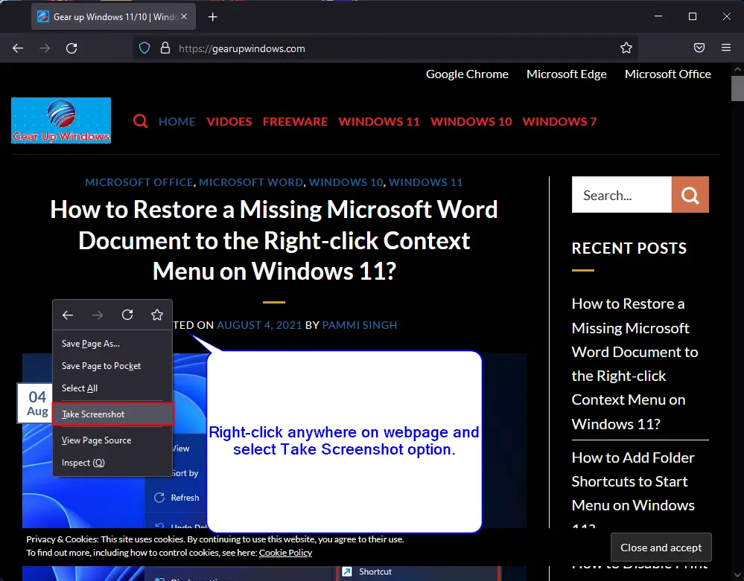Choose Save Page to Pocket menu entry

[112, 366]
